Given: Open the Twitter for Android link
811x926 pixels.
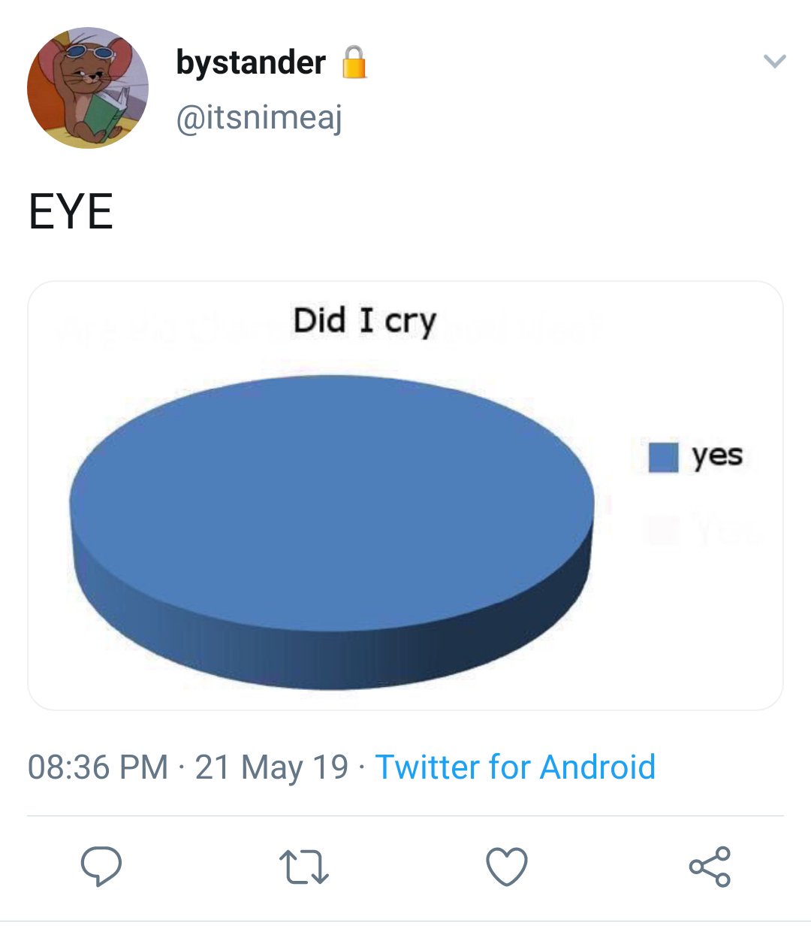Looking at the screenshot, I should (x=515, y=767).
